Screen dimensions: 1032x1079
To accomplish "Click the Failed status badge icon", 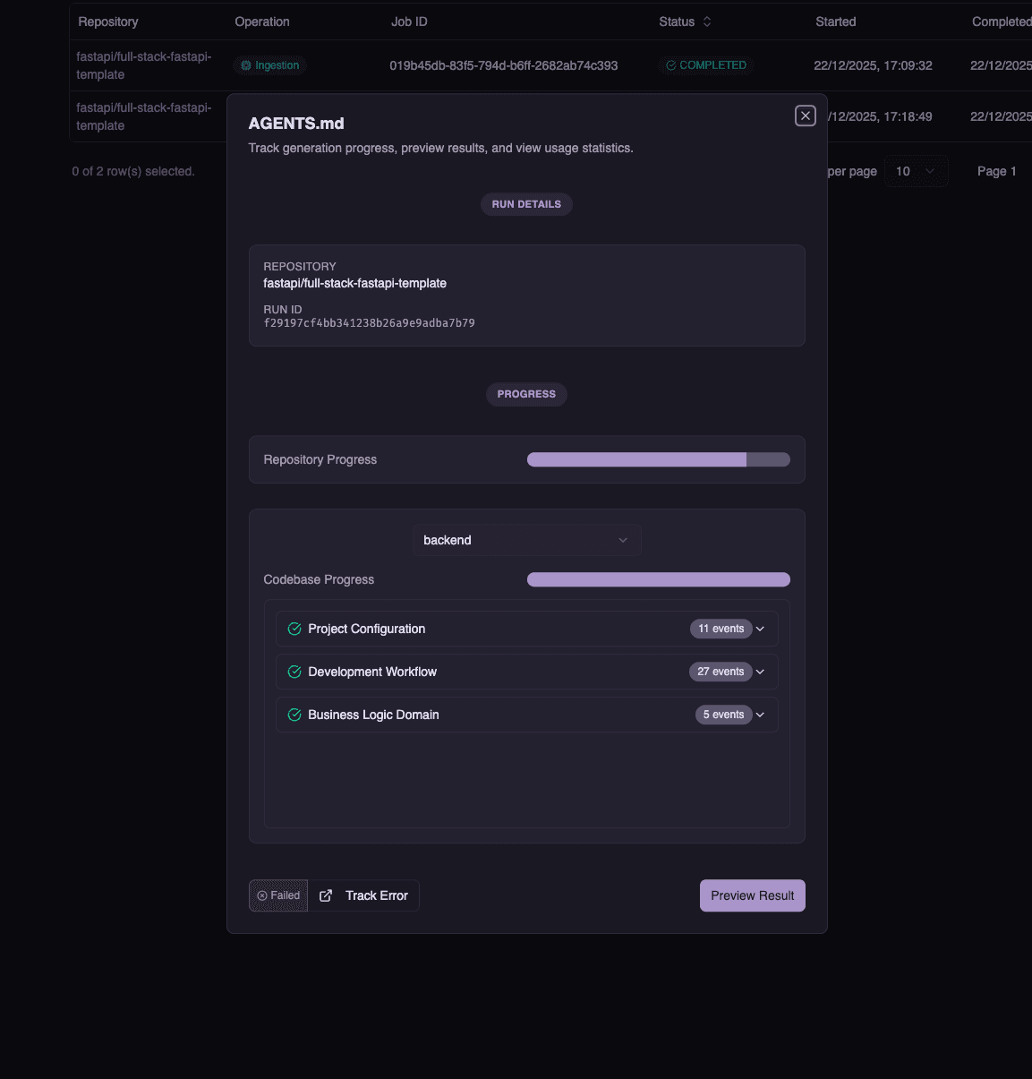I will pyautogui.click(x=262, y=895).
